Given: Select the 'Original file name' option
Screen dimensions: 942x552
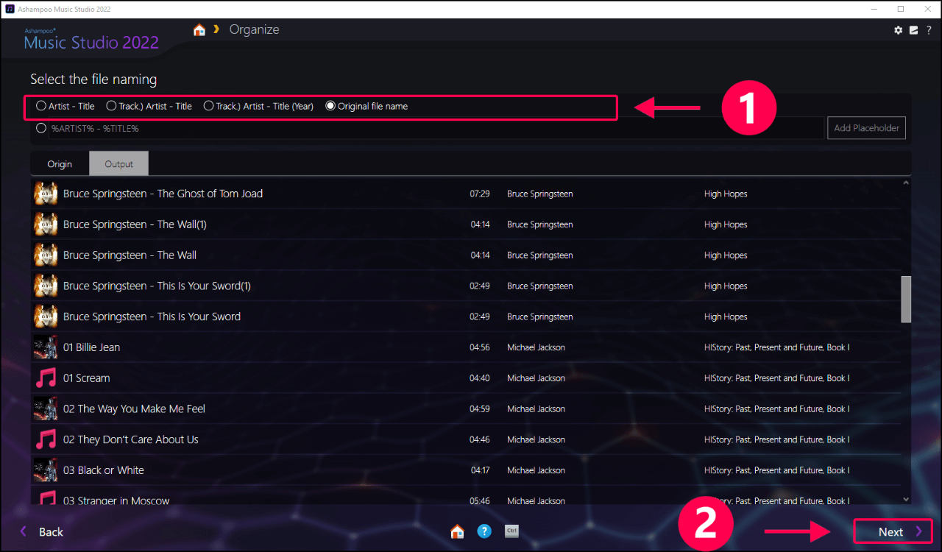Looking at the screenshot, I should tap(366, 106).
